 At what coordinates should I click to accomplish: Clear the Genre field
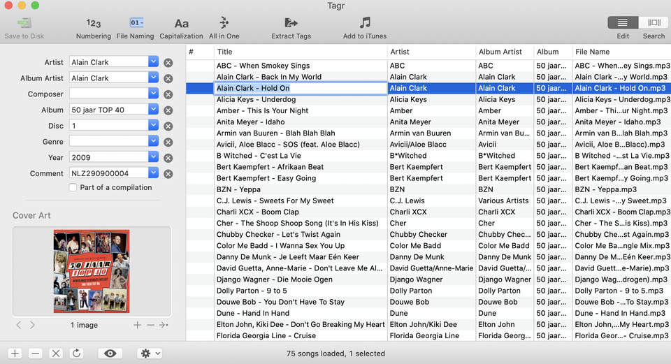click(168, 142)
